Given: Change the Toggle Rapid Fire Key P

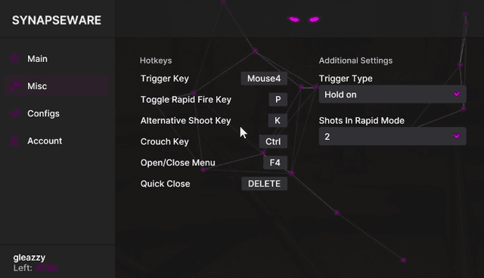Looking at the screenshot, I should [278, 99].
